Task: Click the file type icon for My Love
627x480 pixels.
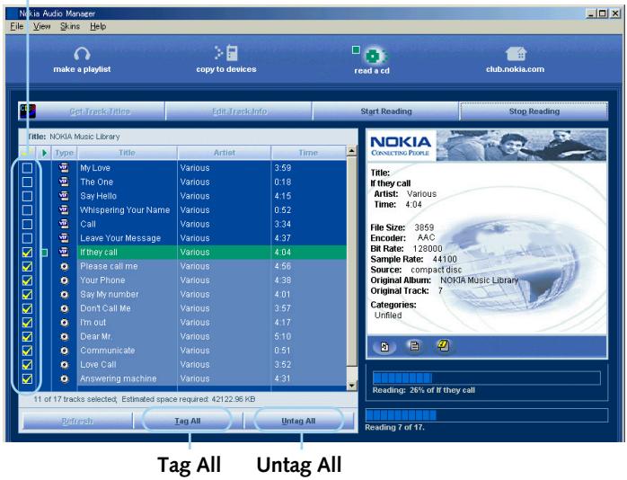Action: [x=64, y=167]
